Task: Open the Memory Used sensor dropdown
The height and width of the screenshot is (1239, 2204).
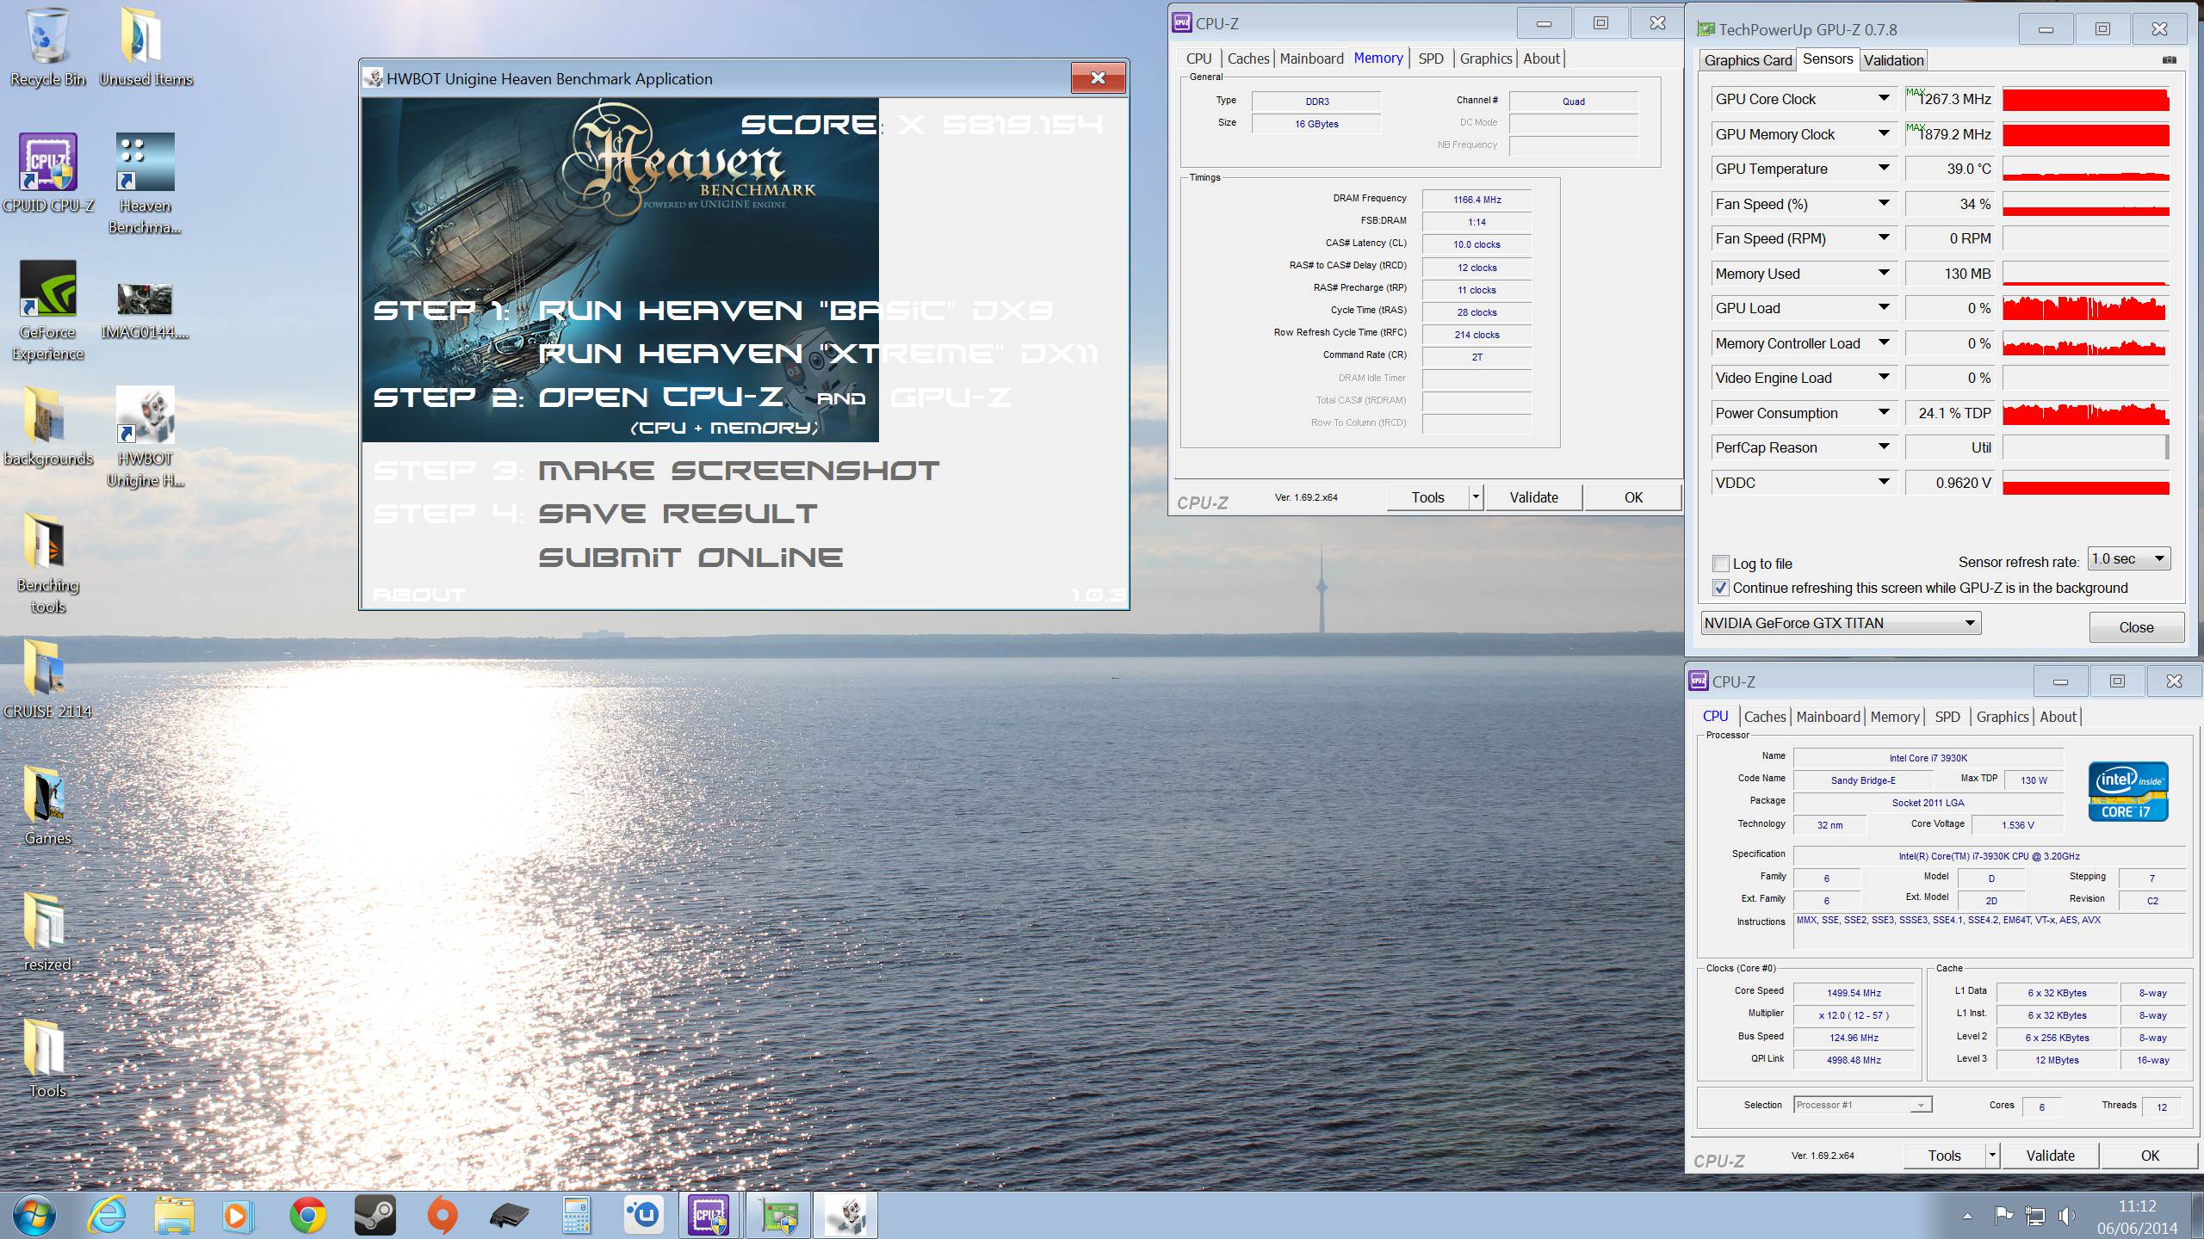Action: tap(1884, 274)
